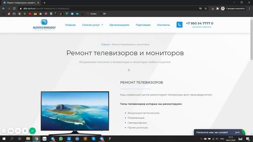The height and width of the screenshot is (142, 253).
Task: Open File Explorer from the taskbar
Action: point(28,139)
